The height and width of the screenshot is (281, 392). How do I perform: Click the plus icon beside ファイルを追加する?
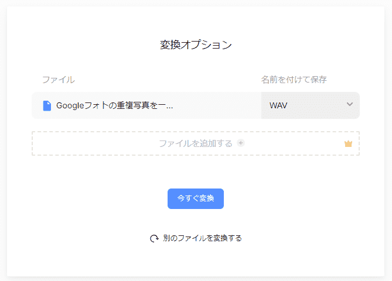[x=241, y=143]
